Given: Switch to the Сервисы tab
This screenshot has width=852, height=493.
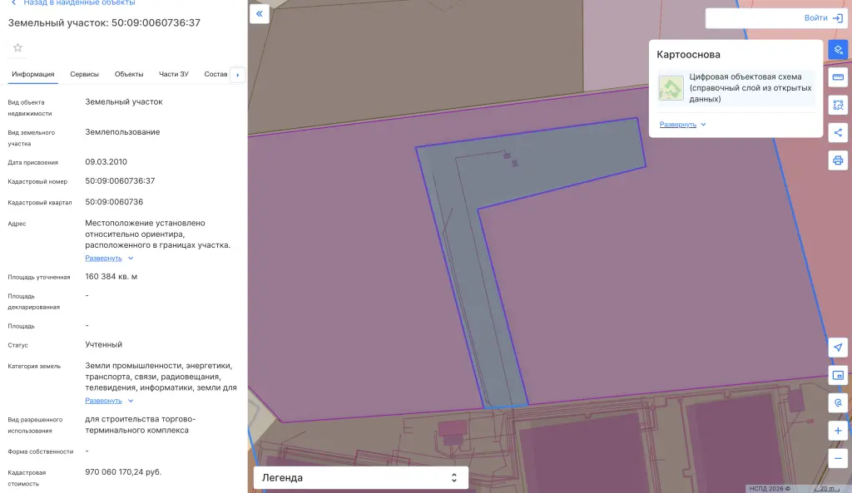Looking at the screenshot, I should (x=84, y=74).
